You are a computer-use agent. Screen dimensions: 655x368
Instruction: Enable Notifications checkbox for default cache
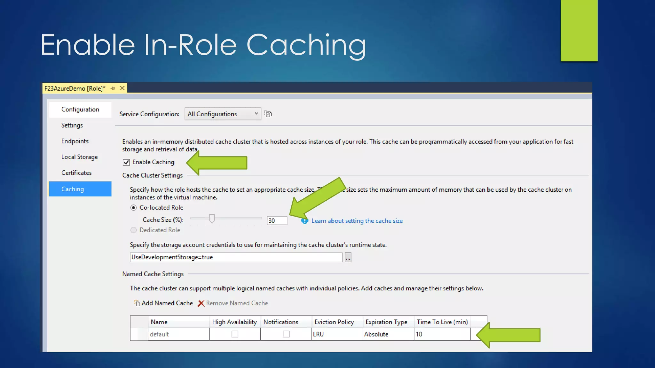point(286,334)
